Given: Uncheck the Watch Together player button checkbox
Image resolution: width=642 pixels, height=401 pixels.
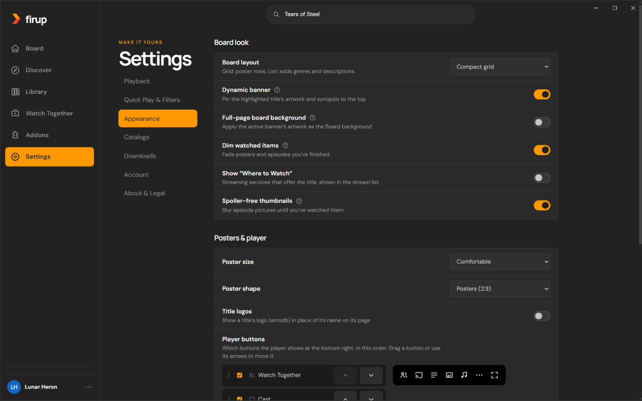Looking at the screenshot, I should [240, 375].
